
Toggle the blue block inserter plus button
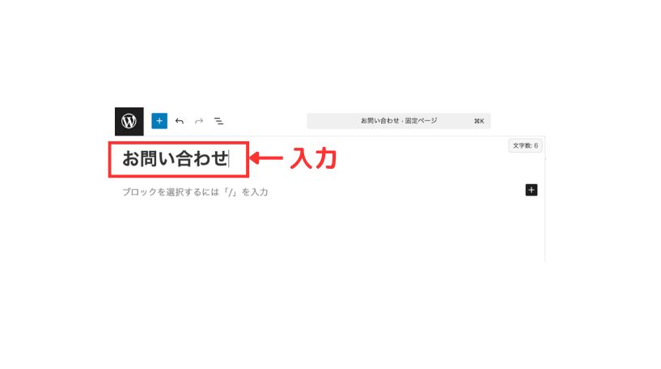pyautogui.click(x=159, y=121)
